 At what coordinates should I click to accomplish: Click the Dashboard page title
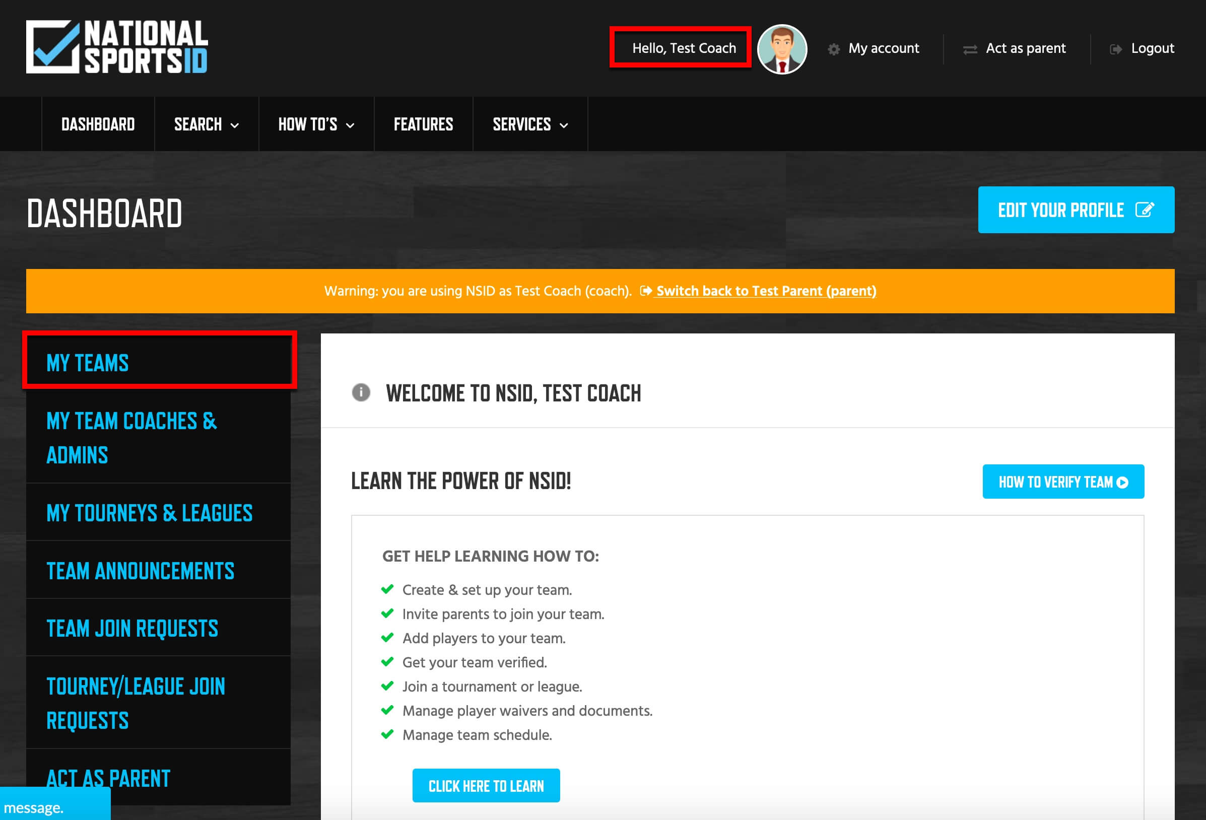tap(104, 213)
